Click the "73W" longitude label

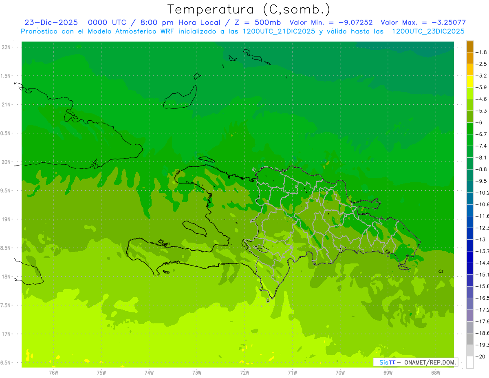[x=197, y=372]
